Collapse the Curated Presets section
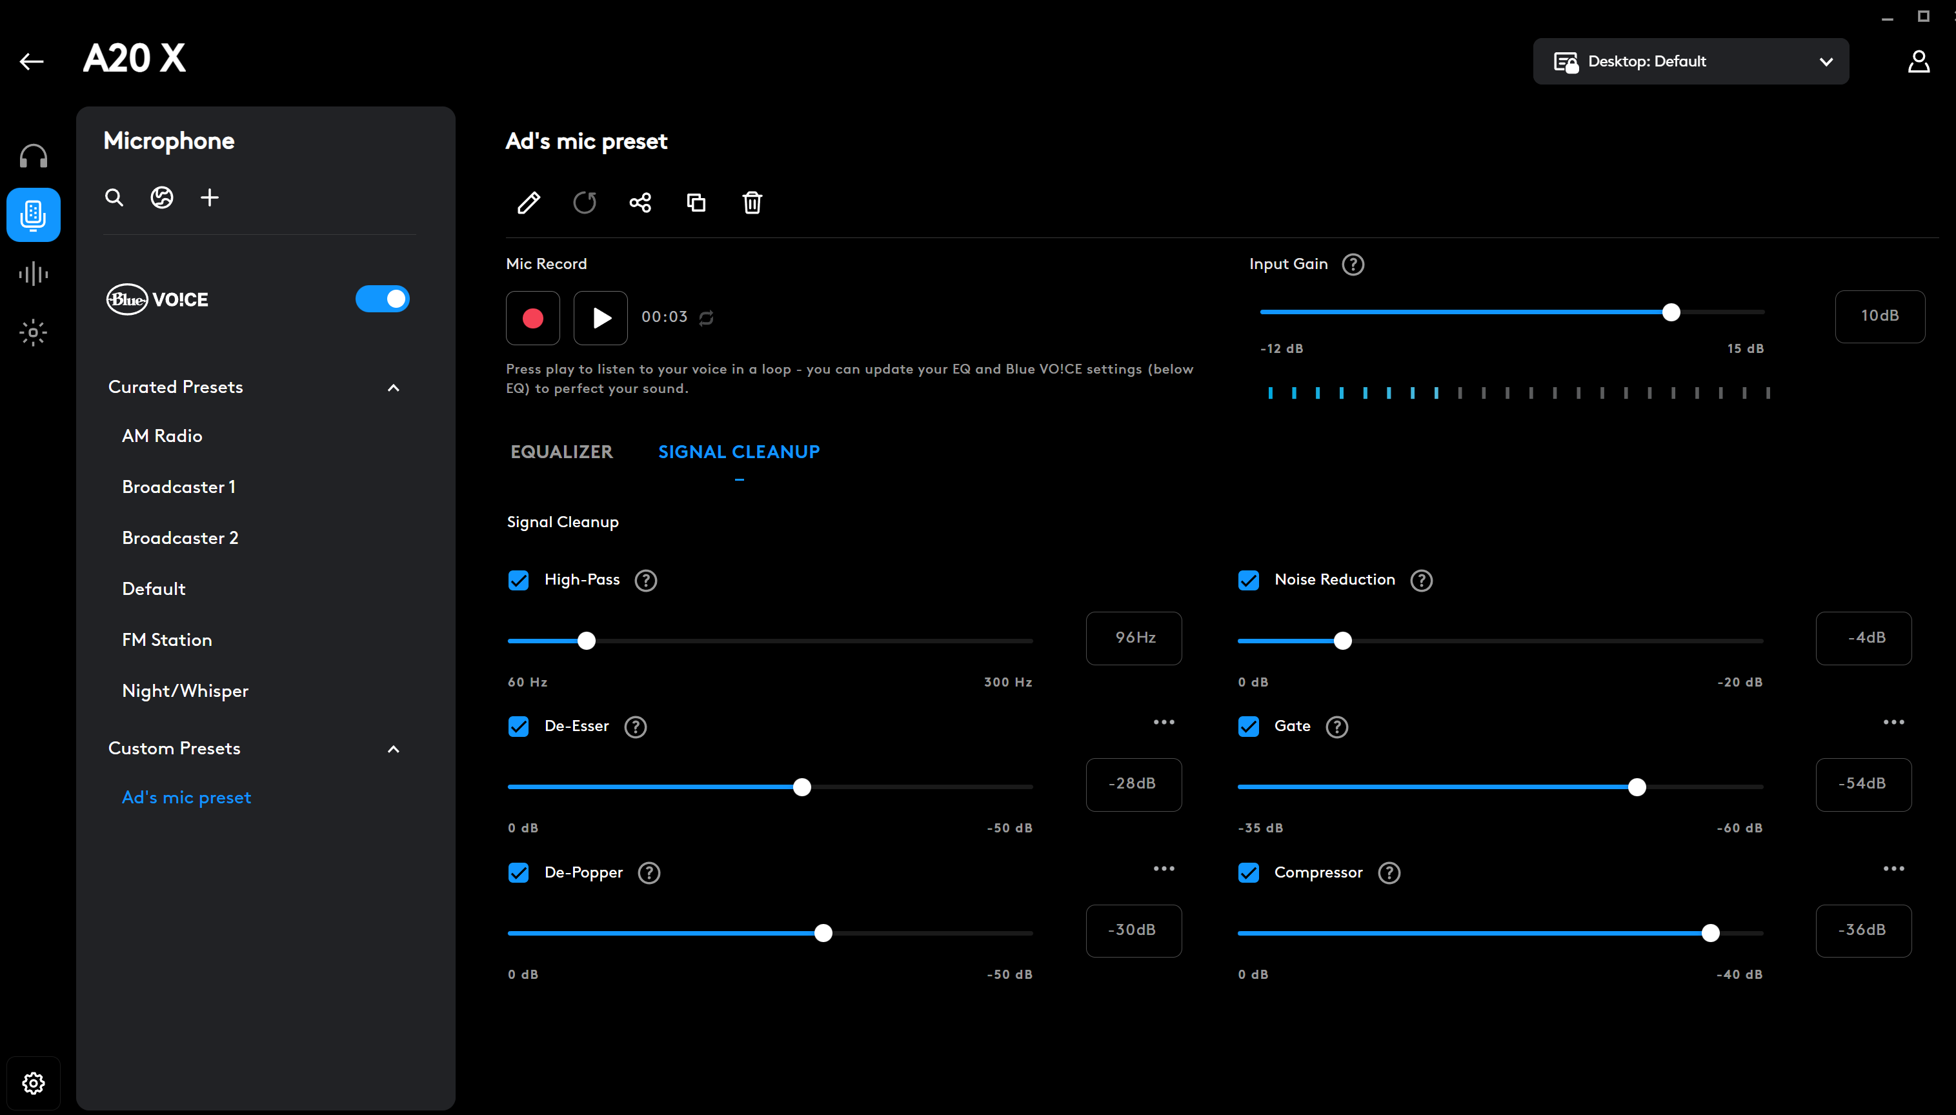The image size is (1956, 1115). coord(394,388)
